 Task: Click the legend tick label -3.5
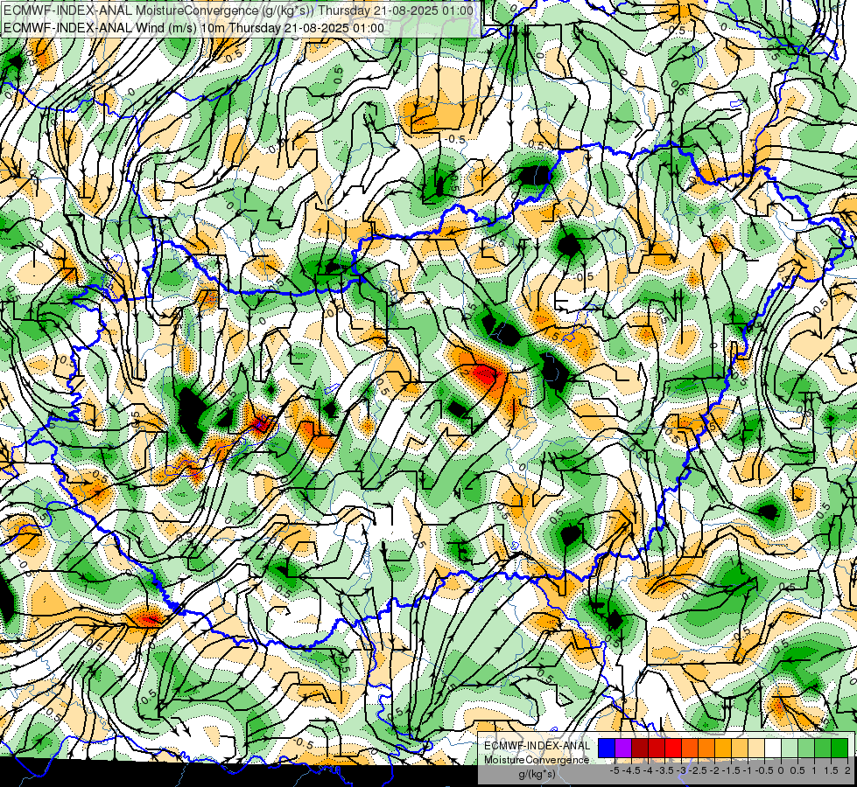[x=665, y=770]
